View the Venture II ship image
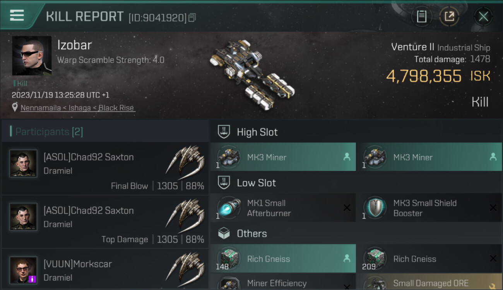 pos(251,73)
